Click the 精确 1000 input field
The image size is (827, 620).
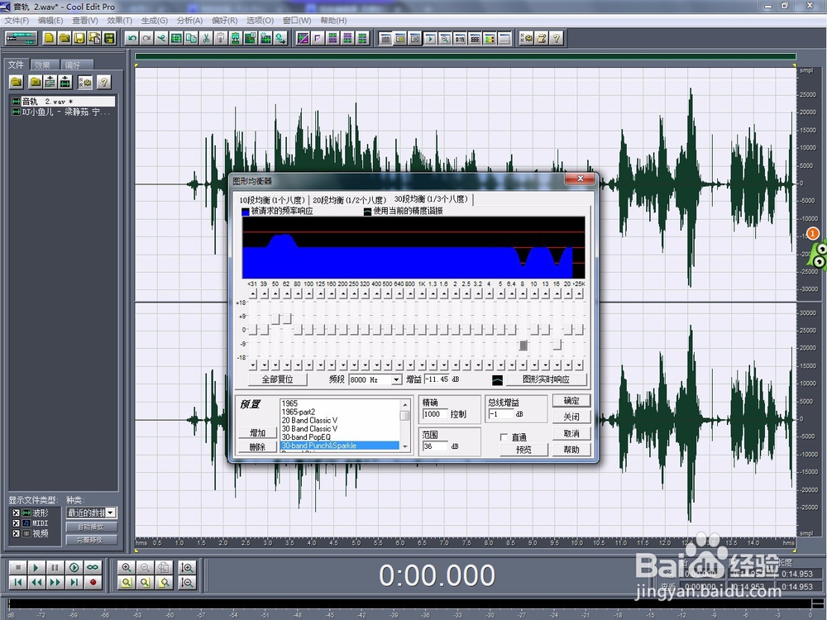(435, 414)
